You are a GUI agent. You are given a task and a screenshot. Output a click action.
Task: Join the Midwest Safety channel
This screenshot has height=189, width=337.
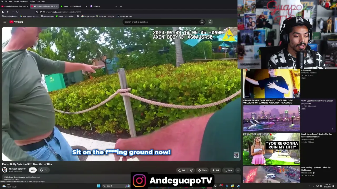click(x=33, y=170)
